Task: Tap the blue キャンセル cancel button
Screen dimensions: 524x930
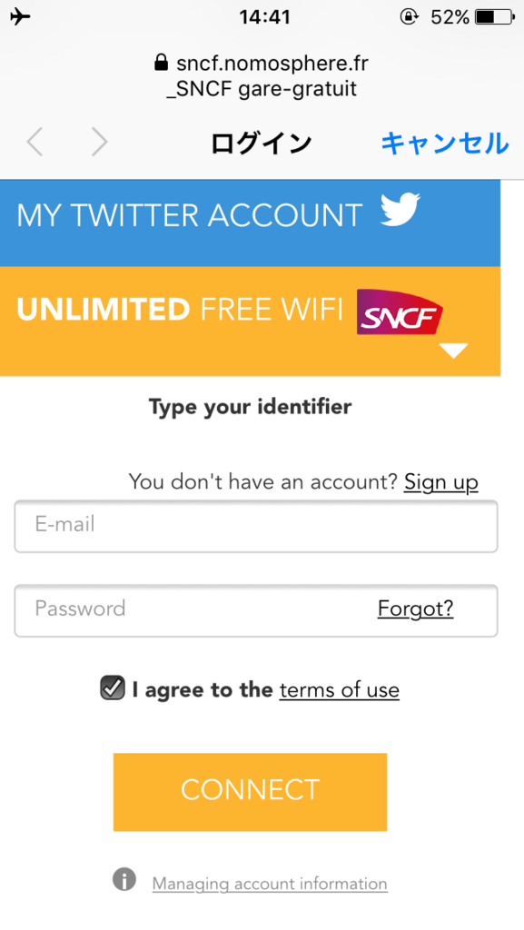Action: point(445,143)
